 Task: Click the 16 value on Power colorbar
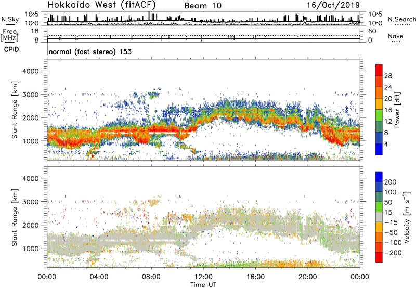[388, 110]
